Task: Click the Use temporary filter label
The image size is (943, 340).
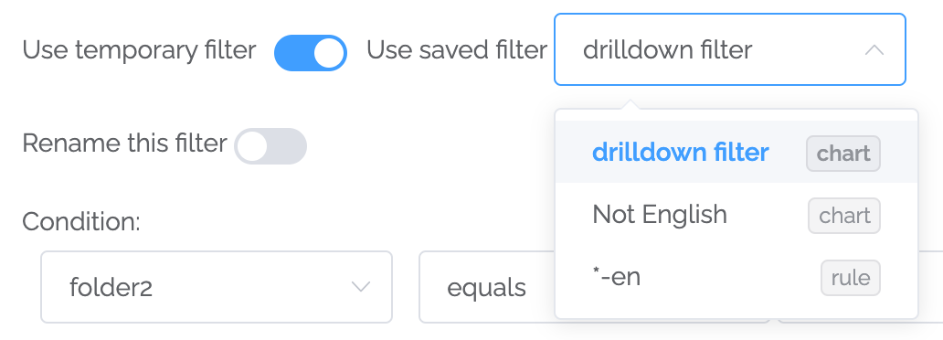Action: tap(140, 50)
